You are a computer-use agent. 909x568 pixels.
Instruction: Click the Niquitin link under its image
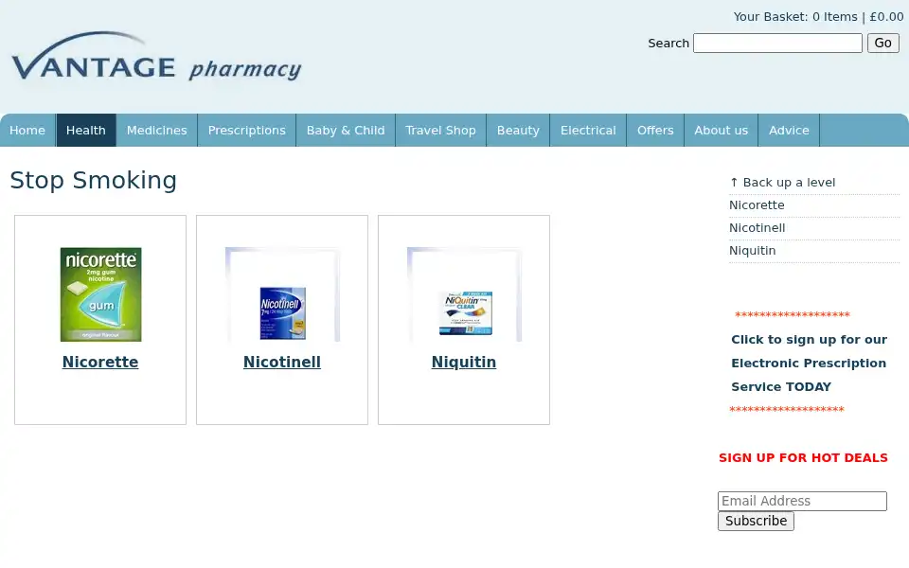pos(464,362)
